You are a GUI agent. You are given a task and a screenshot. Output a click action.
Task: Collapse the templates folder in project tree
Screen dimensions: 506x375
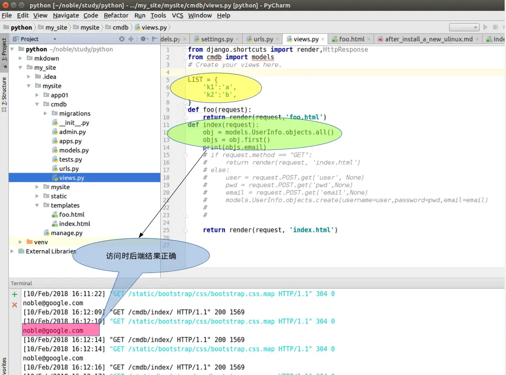37,205
